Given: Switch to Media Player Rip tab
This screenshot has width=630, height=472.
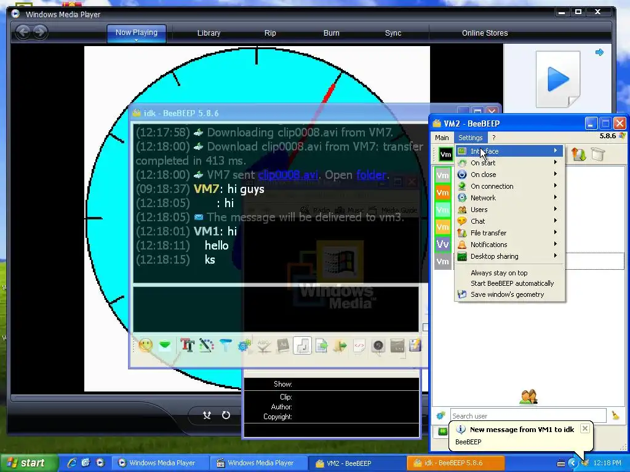Looking at the screenshot, I should coord(270,33).
